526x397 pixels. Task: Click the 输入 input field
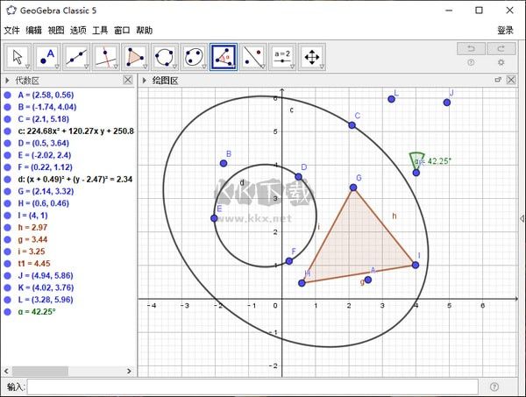[252, 386]
